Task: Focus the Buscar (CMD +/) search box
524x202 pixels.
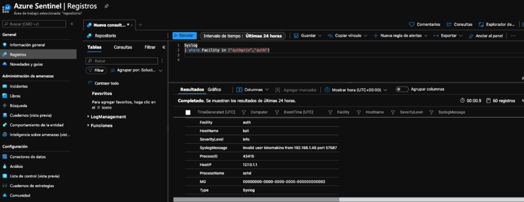Action: coord(34,24)
